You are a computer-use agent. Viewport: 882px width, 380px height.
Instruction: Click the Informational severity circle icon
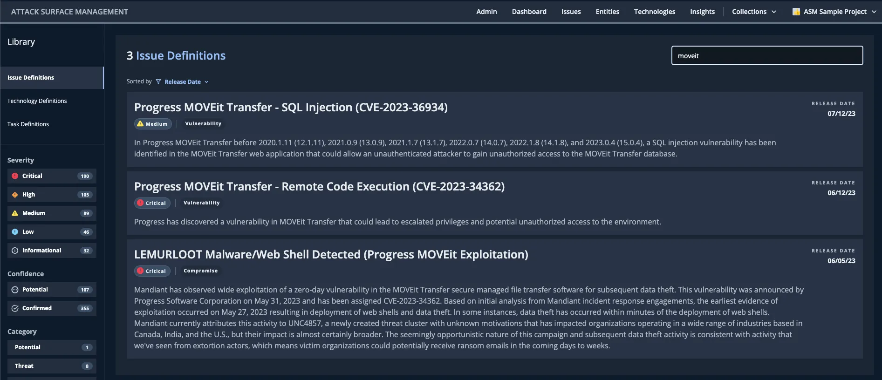15,251
